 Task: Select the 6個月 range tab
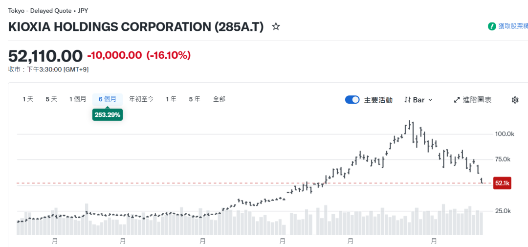(x=108, y=99)
